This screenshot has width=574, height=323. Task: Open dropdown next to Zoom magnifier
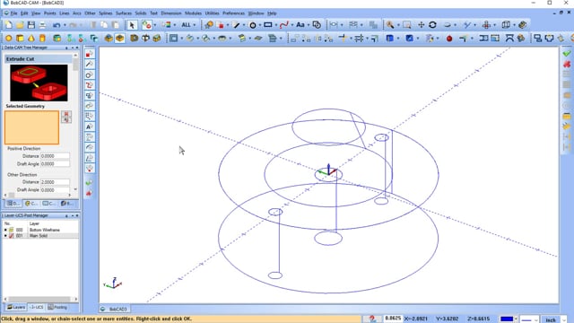click(x=398, y=25)
